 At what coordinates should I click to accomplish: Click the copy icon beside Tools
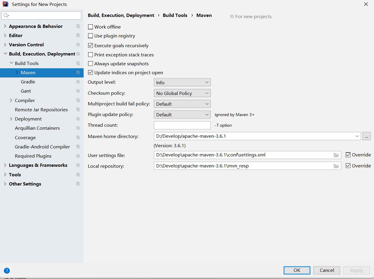[78, 175]
